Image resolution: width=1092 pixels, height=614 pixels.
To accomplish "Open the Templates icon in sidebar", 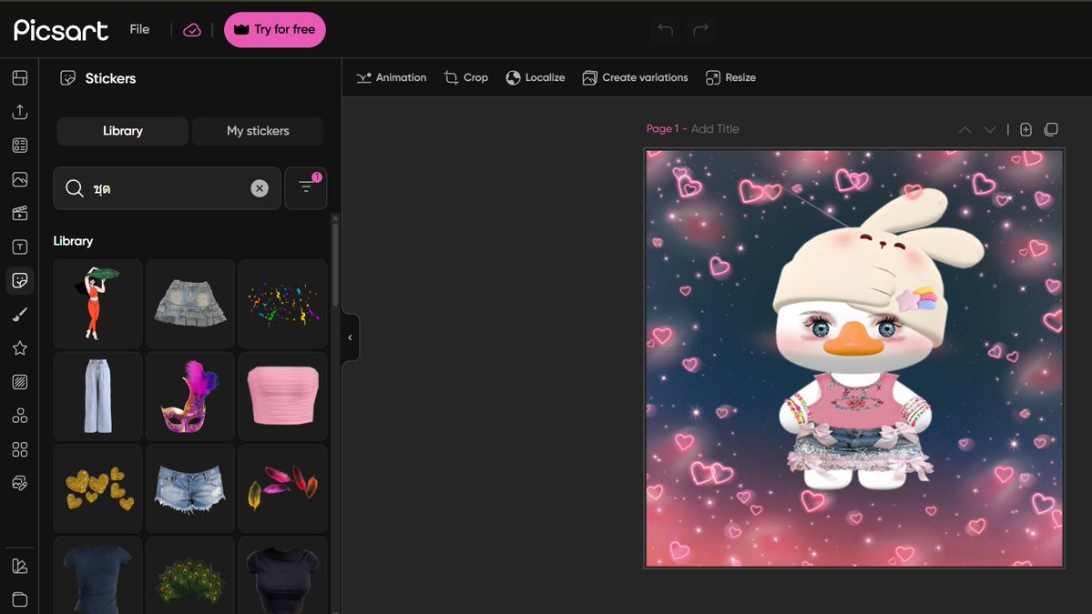I will click(19, 146).
